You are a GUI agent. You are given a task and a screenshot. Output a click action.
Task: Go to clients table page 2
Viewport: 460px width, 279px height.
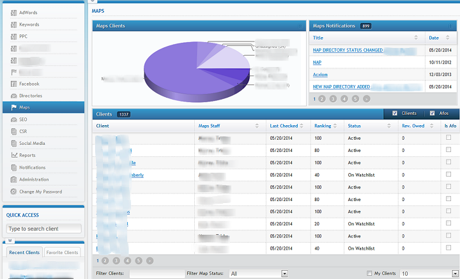click(x=105, y=261)
